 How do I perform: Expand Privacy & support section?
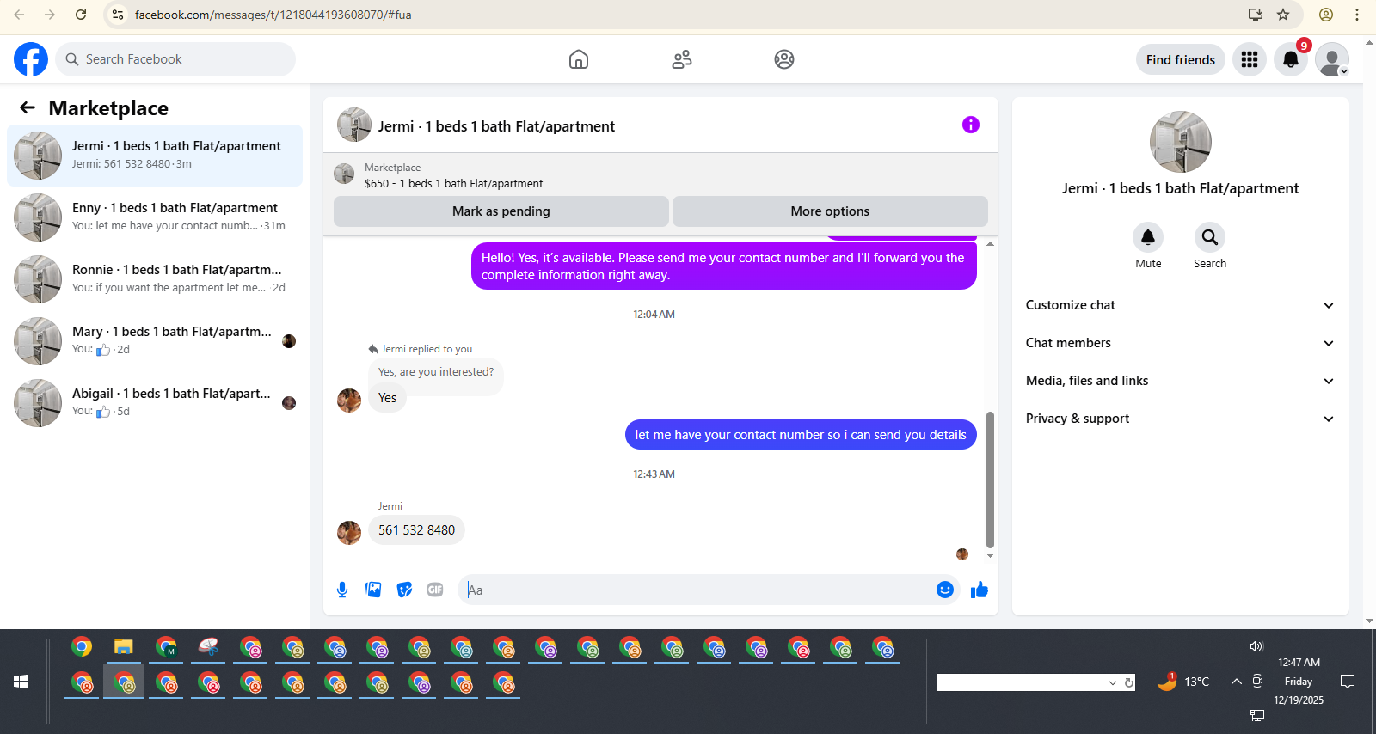point(1180,419)
